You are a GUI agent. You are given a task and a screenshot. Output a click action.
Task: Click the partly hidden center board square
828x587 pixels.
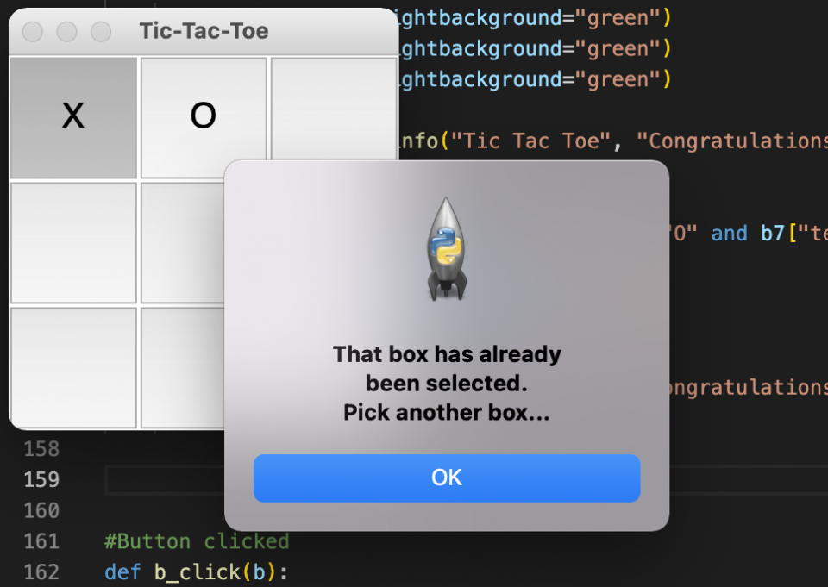(x=181, y=242)
